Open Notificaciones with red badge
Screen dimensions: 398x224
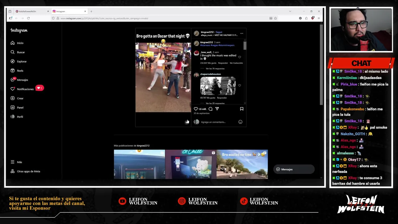click(x=27, y=89)
